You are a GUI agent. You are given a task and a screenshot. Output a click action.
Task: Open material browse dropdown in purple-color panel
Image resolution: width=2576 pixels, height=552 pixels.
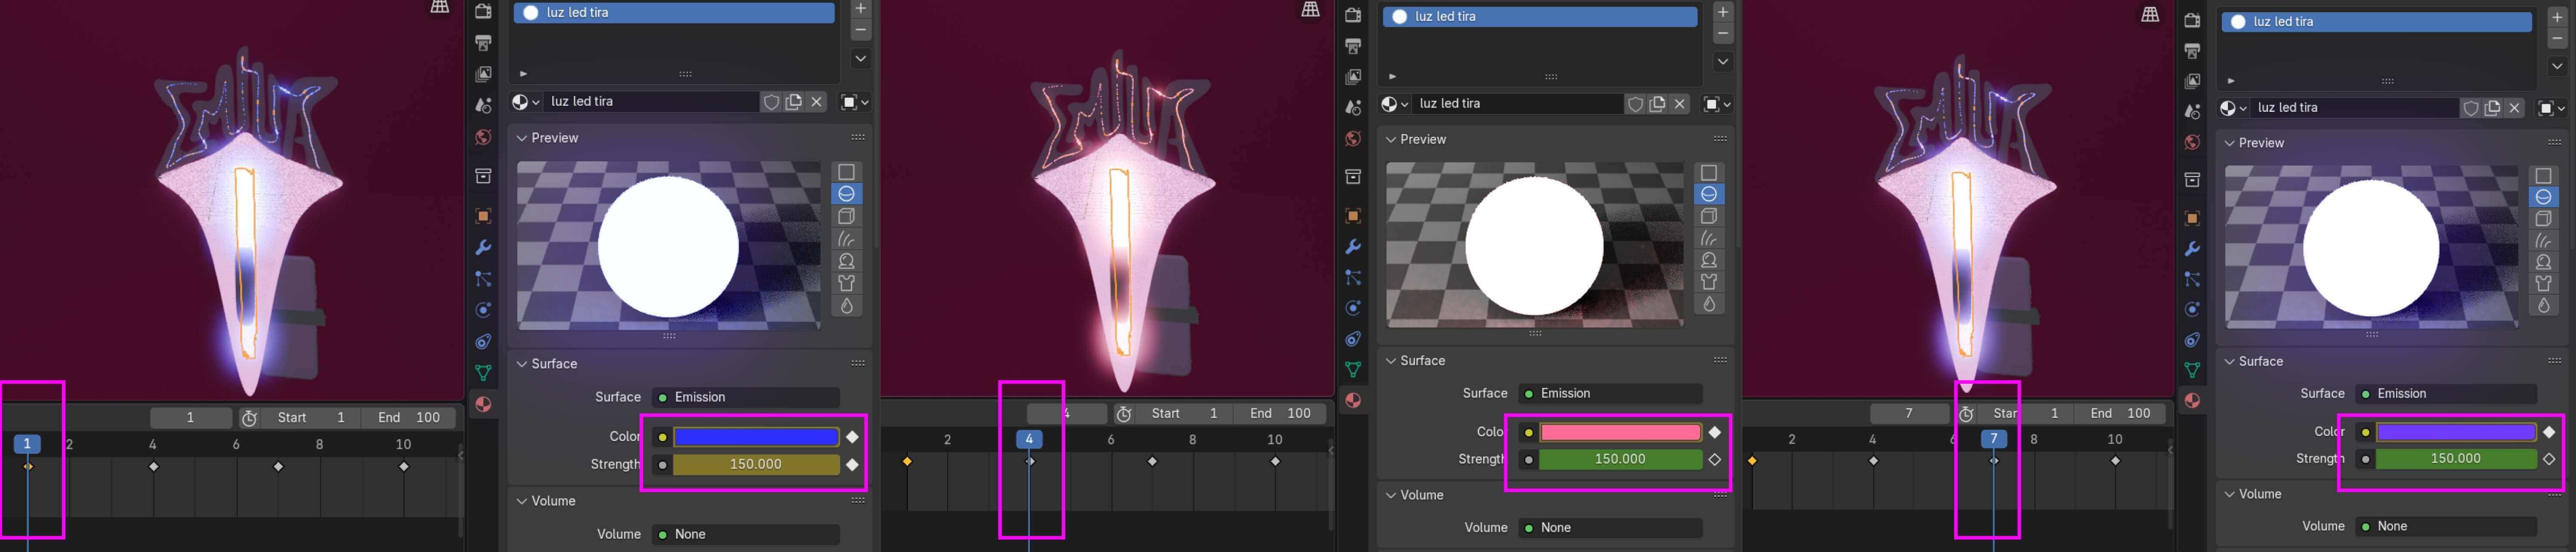click(2233, 108)
